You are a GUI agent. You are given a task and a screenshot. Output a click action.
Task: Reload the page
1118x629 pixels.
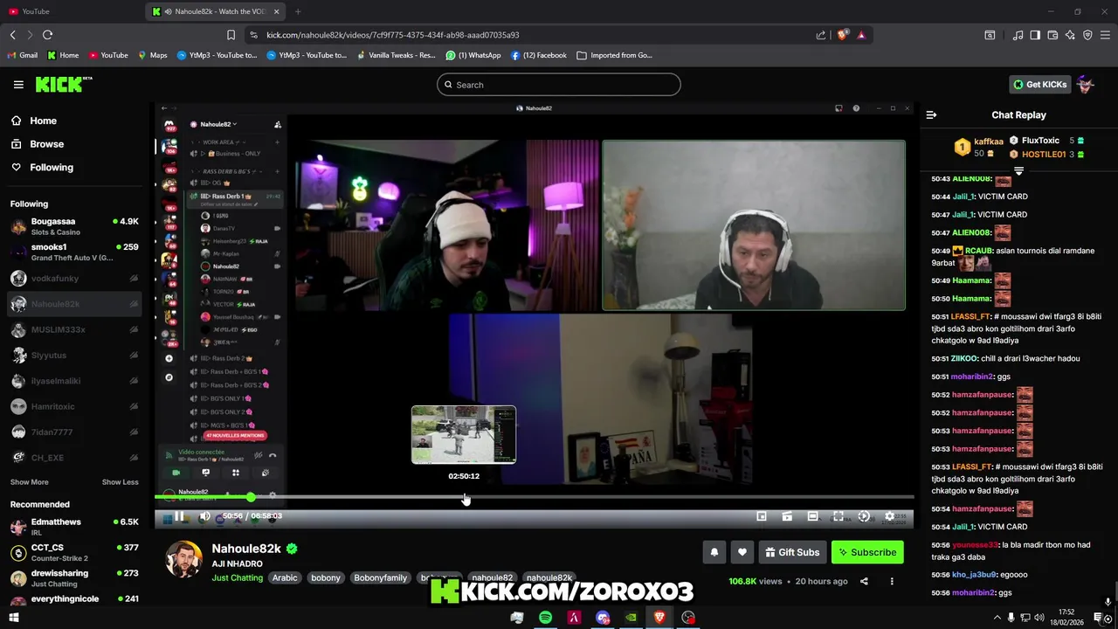coord(47,35)
